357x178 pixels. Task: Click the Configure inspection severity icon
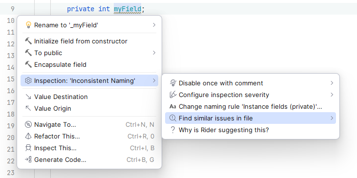point(173,95)
